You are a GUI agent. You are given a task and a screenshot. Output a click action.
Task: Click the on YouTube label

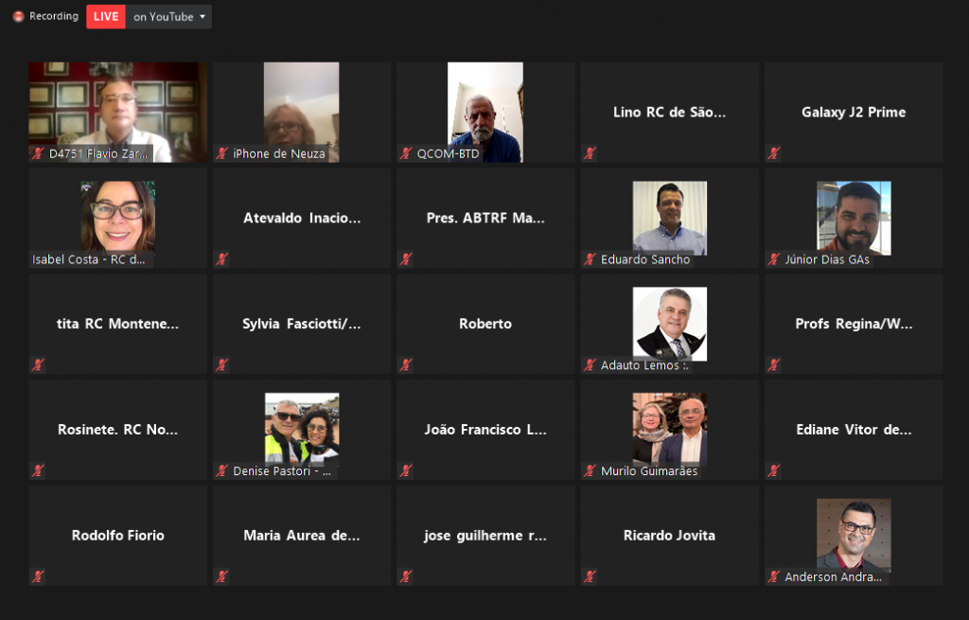[x=163, y=17]
